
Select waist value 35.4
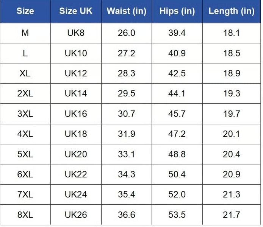point(126,194)
